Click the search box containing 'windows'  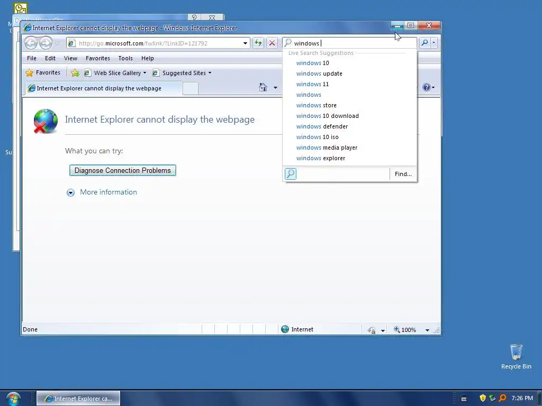[350, 43]
